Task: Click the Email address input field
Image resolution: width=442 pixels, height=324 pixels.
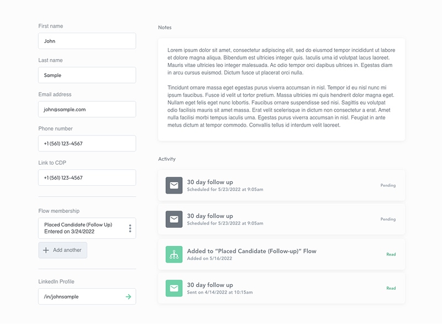Action: pos(87,109)
